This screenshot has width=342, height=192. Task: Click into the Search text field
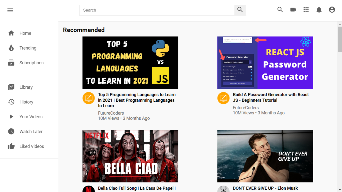(x=157, y=10)
